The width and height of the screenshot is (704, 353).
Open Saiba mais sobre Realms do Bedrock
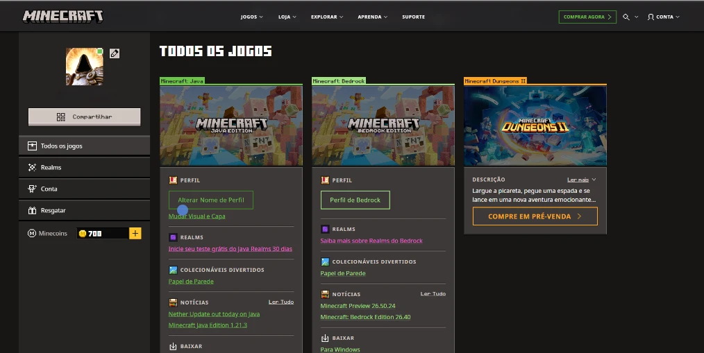(371, 241)
